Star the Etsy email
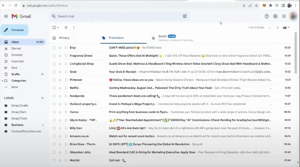 pyautogui.click(x=60, y=48)
